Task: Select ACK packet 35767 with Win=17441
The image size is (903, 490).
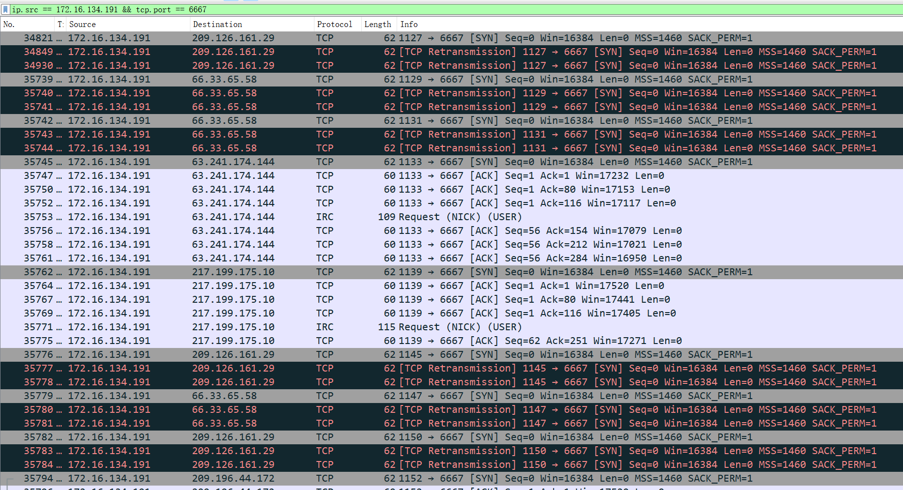Action: [x=451, y=299]
